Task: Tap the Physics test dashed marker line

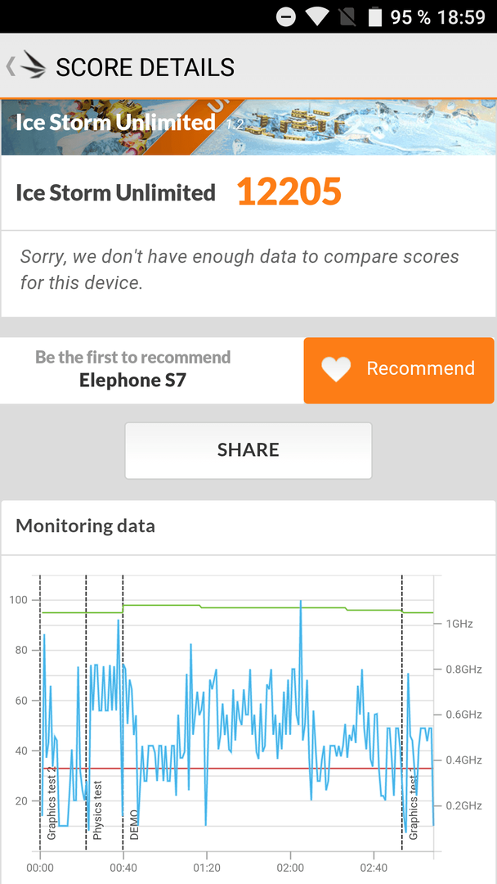Action: [x=86, y=713]
